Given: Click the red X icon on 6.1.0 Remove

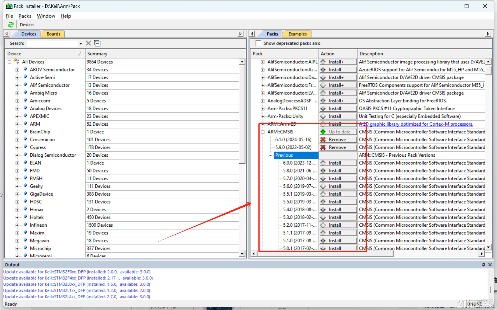Looking at the screenshot, I should (x=323, y=140).
